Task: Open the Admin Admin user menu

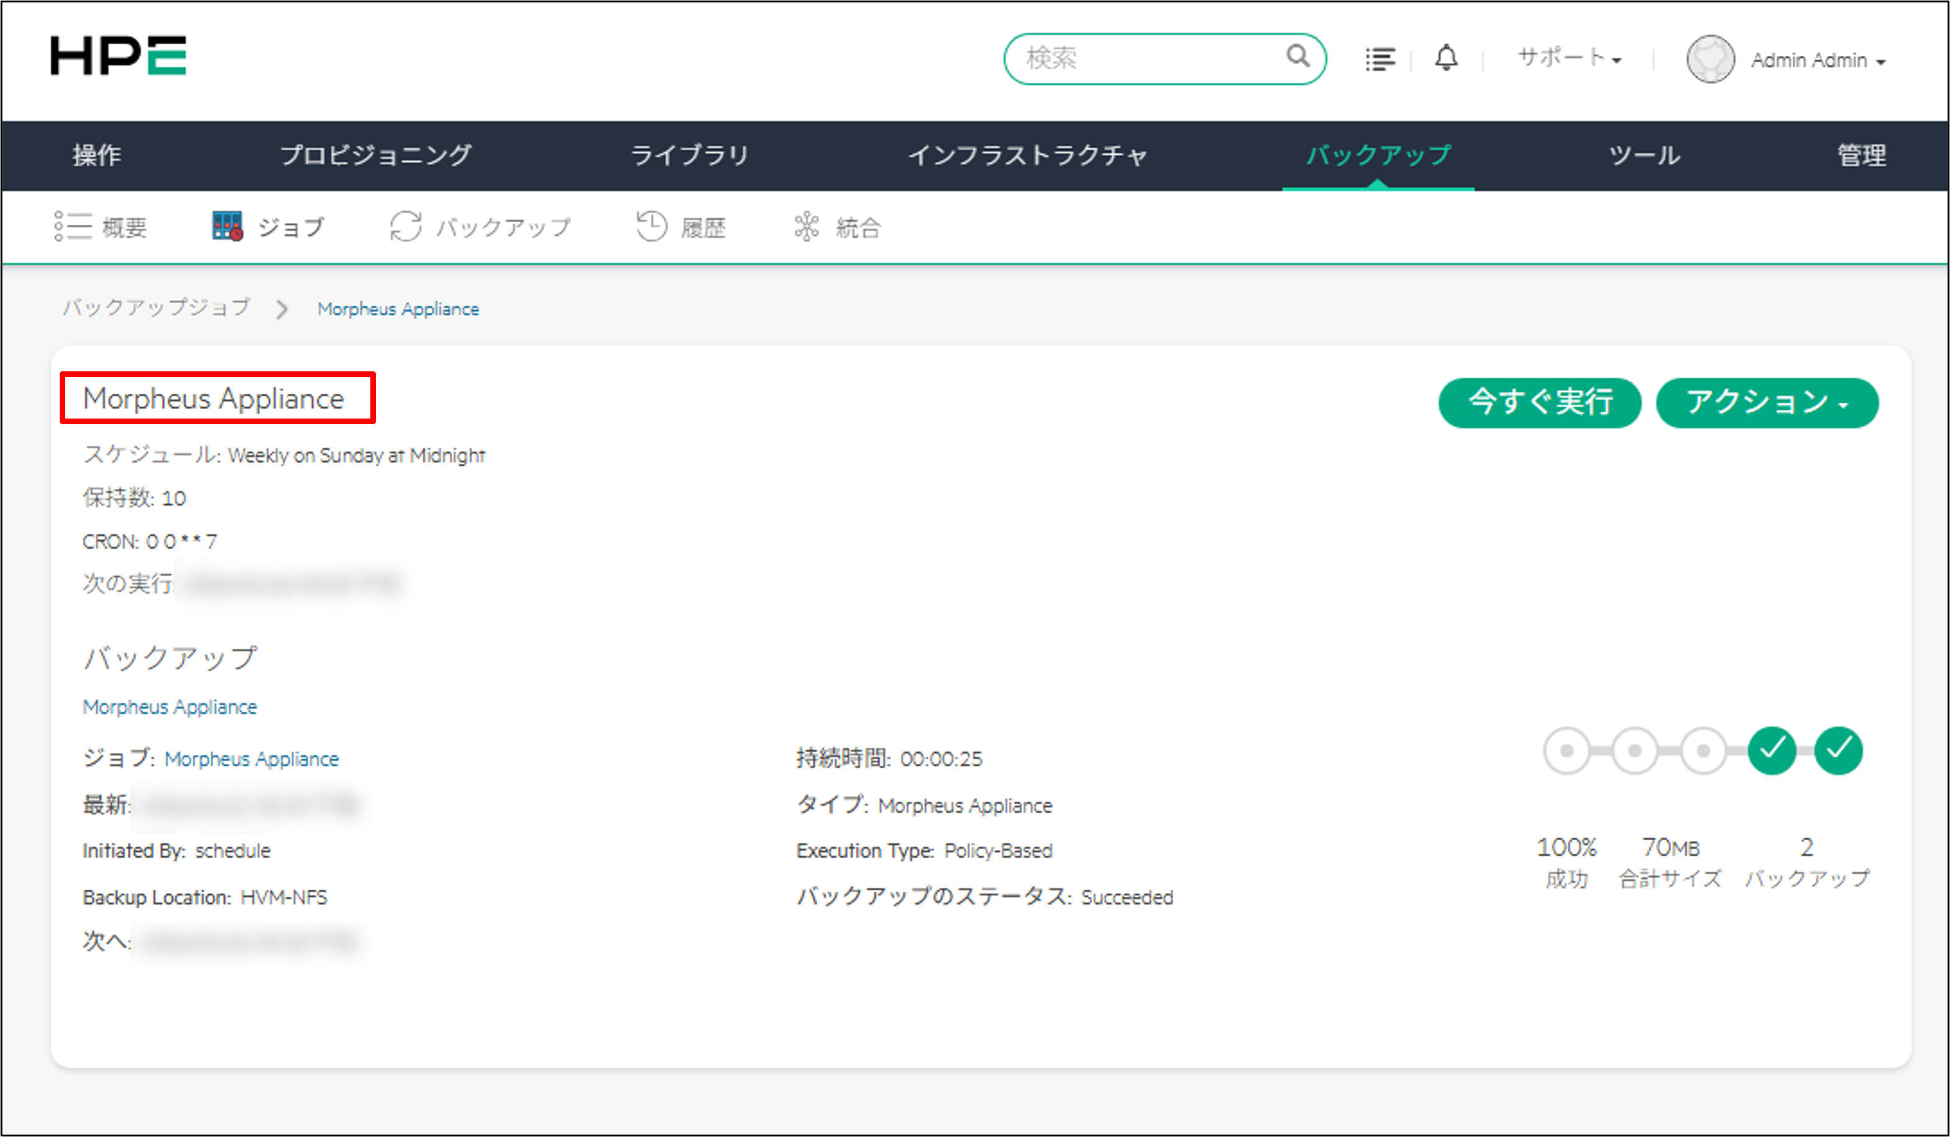Action: click(x=1818, y=60)
